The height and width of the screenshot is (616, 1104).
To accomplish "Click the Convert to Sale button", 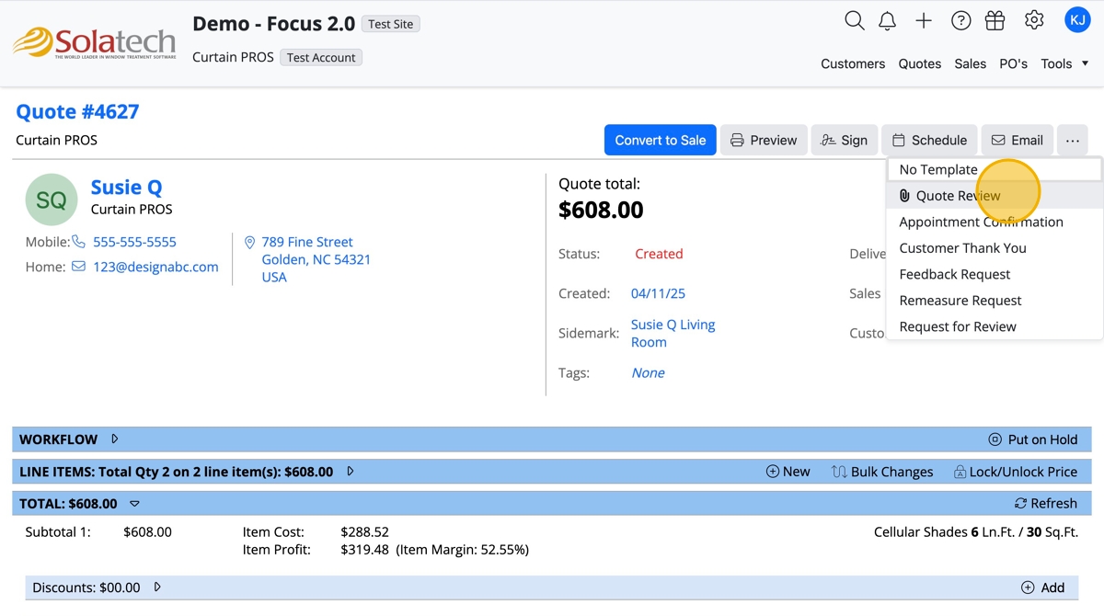I will point(660,141).
